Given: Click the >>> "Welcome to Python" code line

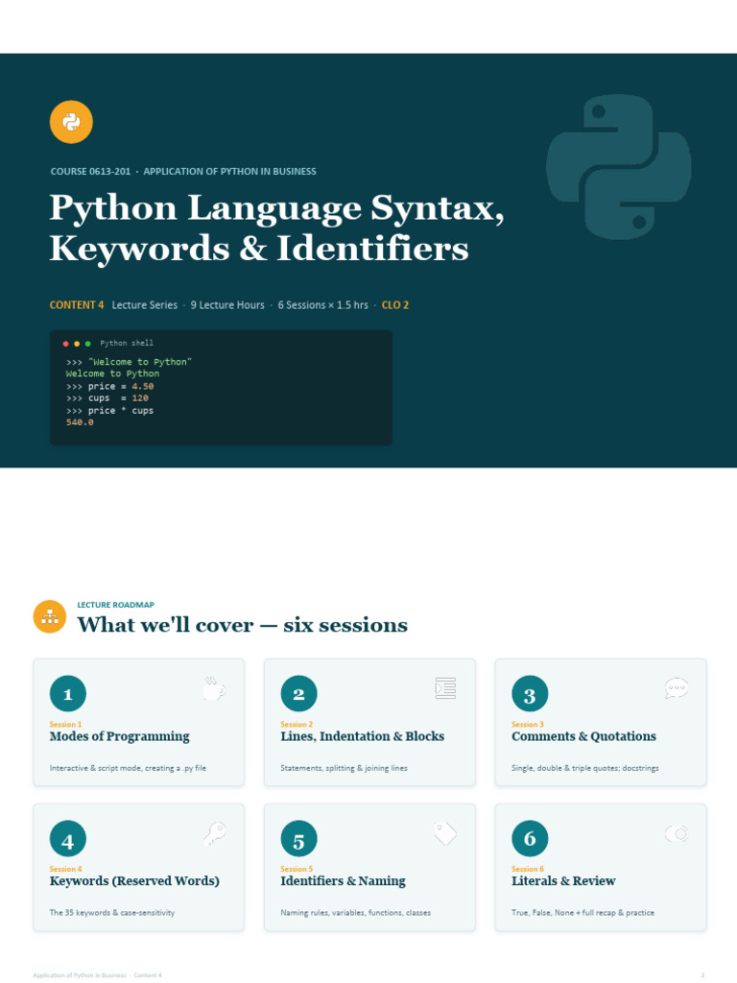Looking at the screenshot, I should pos(129,362).
